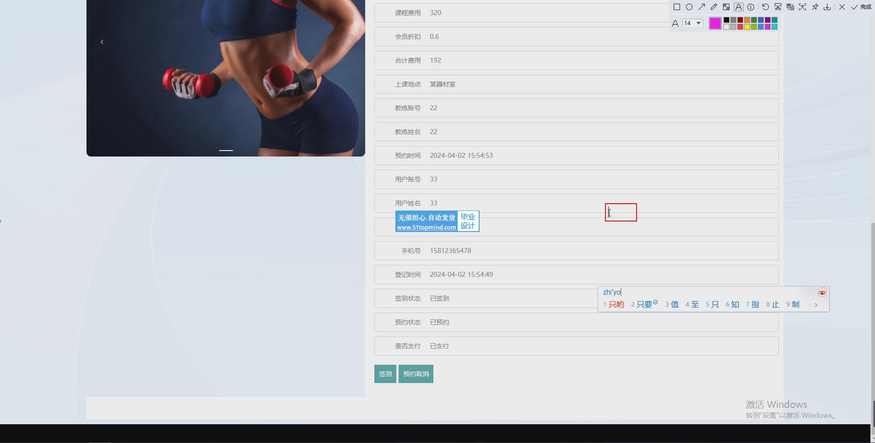Pick the black color swatch
Screen dimensions: 875x443
click(726, 20)
